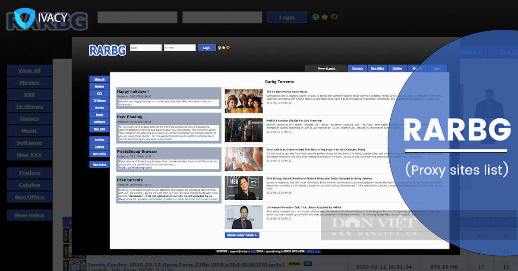Click Software in the background window sidebar
Viewport: 518px width, 271px height.
coord(29,143)
